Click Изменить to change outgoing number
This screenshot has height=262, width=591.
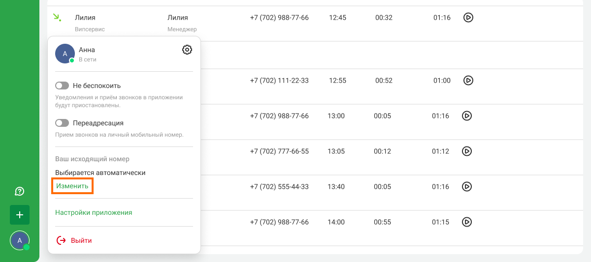coord(72,186)
